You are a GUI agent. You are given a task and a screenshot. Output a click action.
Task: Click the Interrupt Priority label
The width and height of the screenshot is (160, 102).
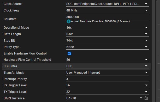pyautogui.click(x=15, y=79)
